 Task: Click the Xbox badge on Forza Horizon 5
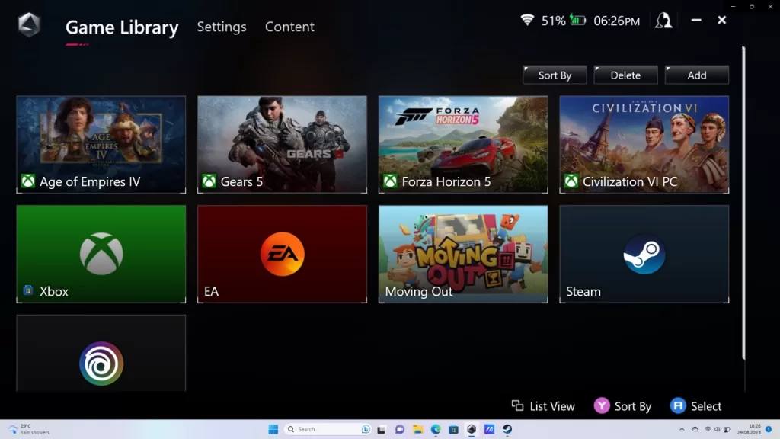[391, 181]
